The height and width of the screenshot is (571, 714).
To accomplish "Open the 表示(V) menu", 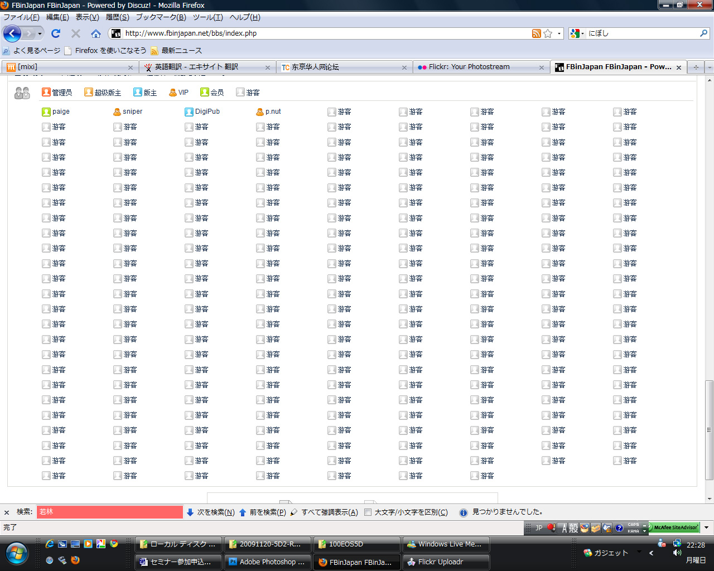I will point(87,17).
